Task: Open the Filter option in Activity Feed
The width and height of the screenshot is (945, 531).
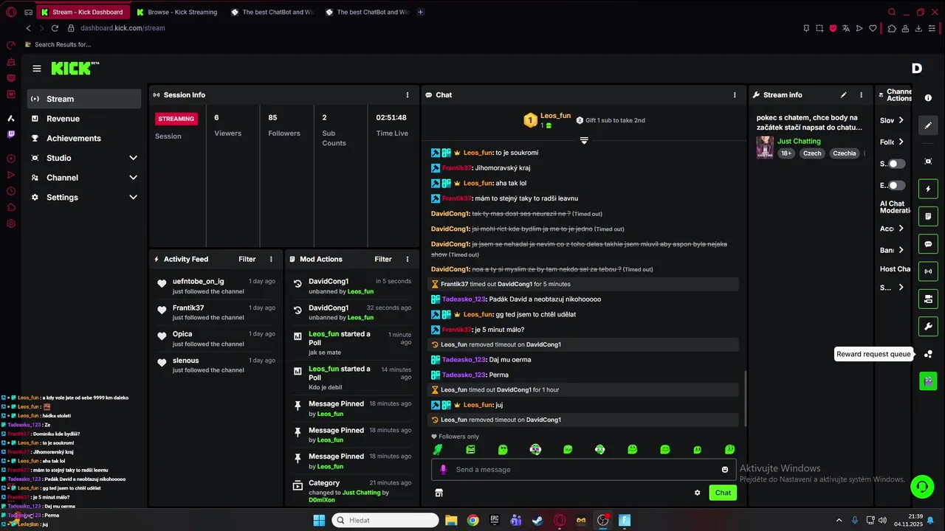Action: (x=247, y=260)
